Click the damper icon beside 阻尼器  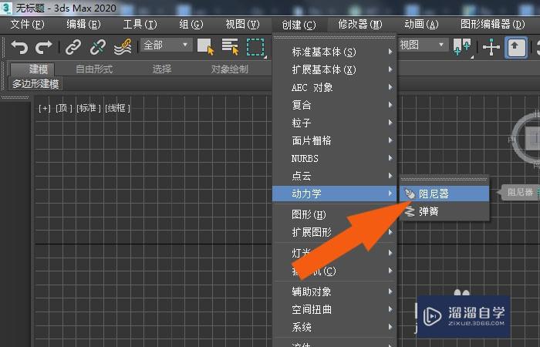[410, 194]
